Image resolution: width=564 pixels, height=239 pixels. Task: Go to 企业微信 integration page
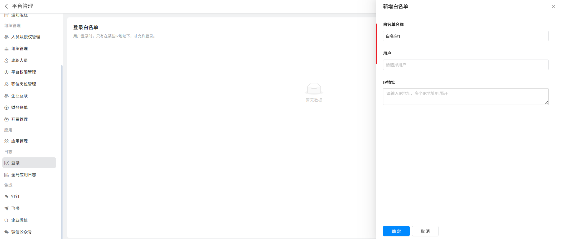(x=19, y=220)
